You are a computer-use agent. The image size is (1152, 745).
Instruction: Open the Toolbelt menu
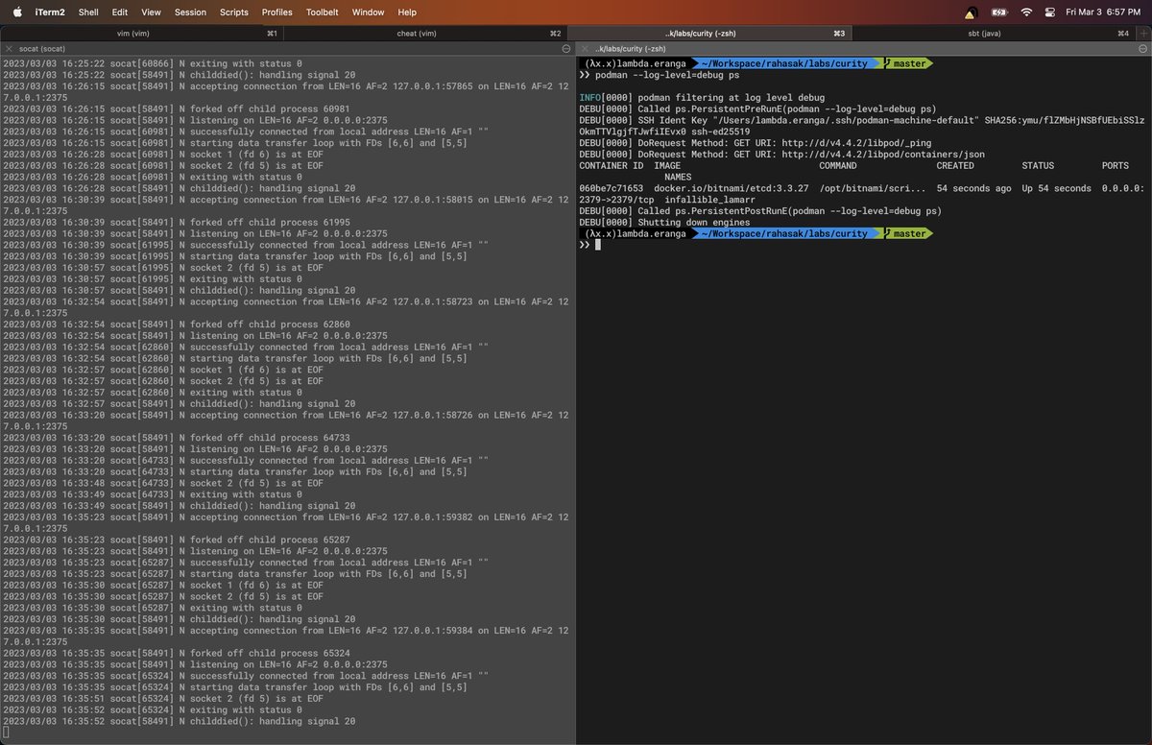click(x=322, y=12)
